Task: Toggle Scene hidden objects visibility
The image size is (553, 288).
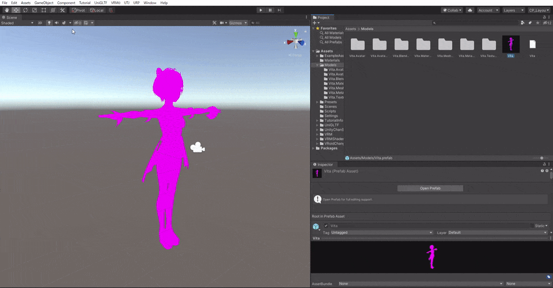Action: [x=78, y=23]
